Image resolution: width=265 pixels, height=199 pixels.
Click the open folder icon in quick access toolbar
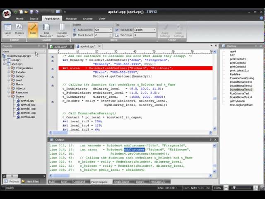click(x=26, y=12)
